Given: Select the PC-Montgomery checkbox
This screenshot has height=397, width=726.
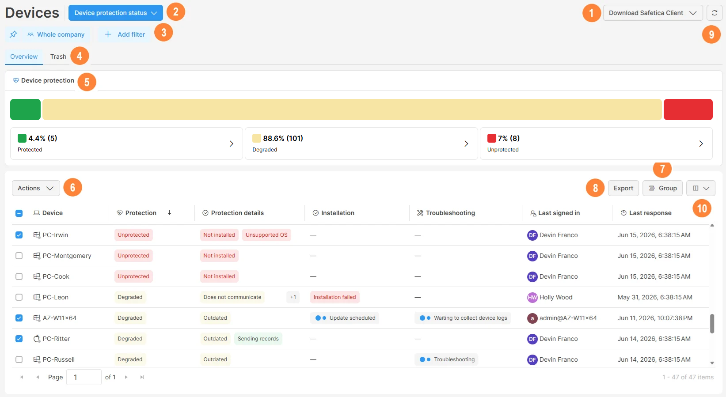Looking at the screenshot, I should point(19,256).
